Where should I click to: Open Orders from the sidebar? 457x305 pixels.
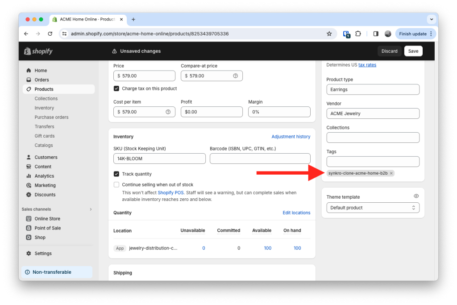pos(41,79)
